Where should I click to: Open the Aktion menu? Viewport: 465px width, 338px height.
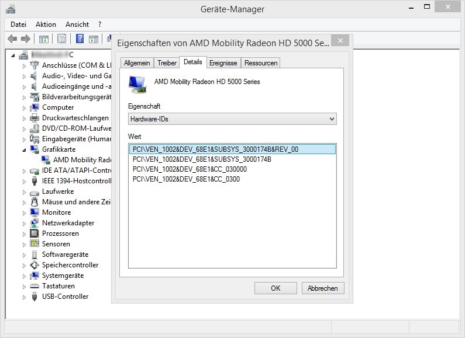[x=46, y=25]
